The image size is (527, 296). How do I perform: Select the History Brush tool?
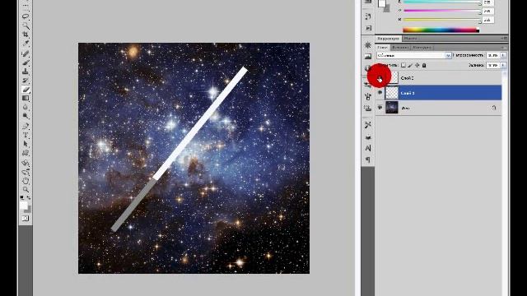coord(26,81)
